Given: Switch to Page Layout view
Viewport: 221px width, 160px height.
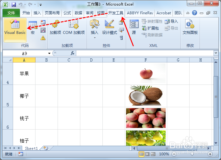Looking at the screenshot, I should point(147,154).
